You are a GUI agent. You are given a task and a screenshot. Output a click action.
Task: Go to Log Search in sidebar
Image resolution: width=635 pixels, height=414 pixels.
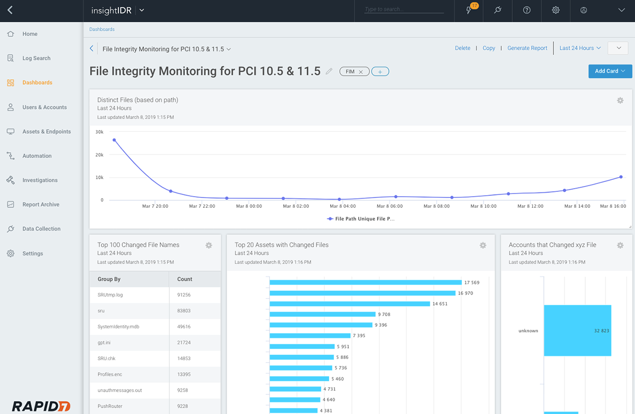pos(36,58)
